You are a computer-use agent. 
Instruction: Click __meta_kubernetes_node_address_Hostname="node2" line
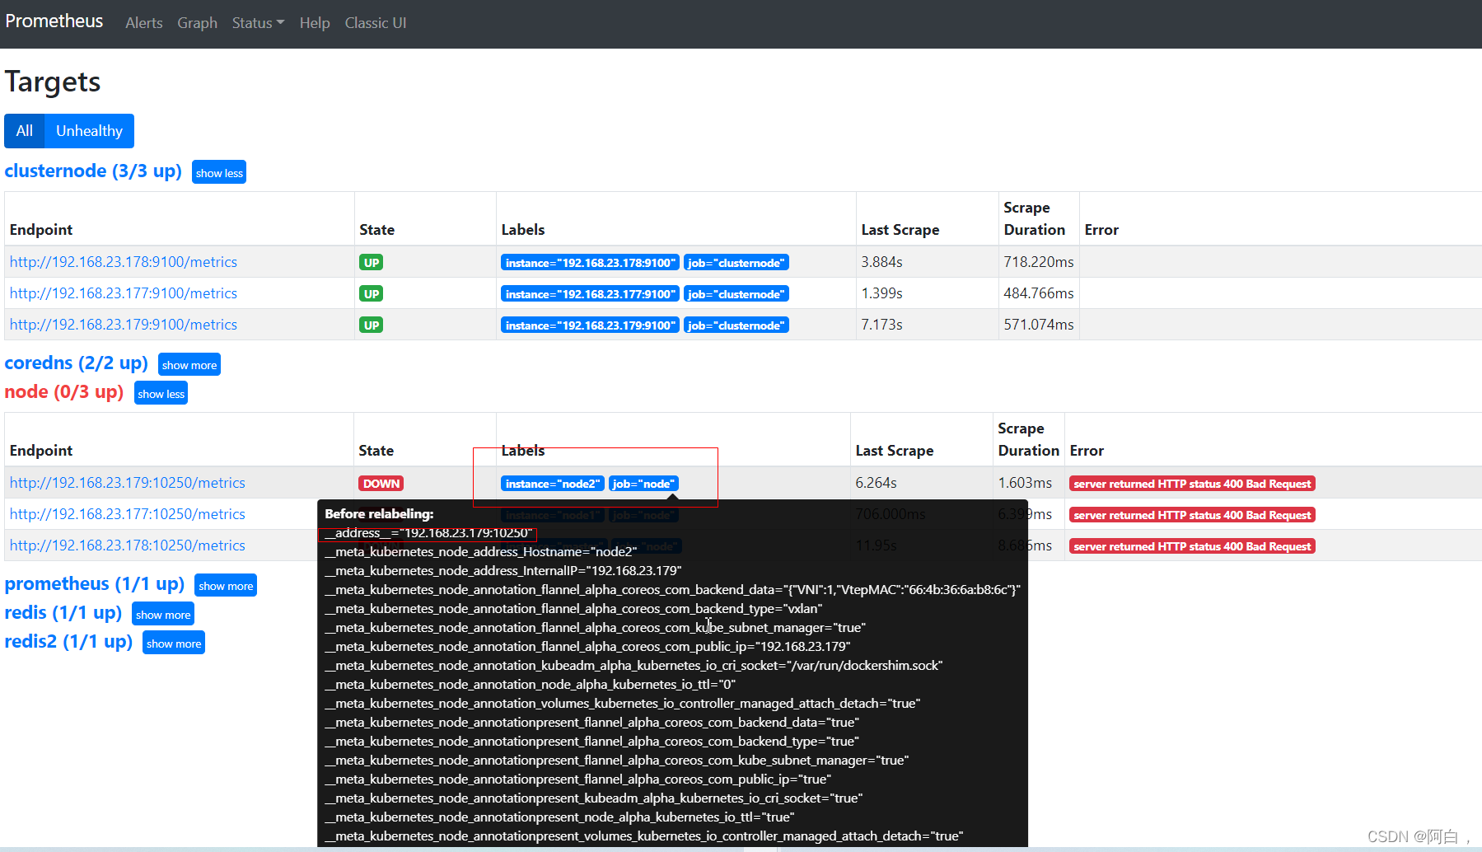click(x=481, y=551)
